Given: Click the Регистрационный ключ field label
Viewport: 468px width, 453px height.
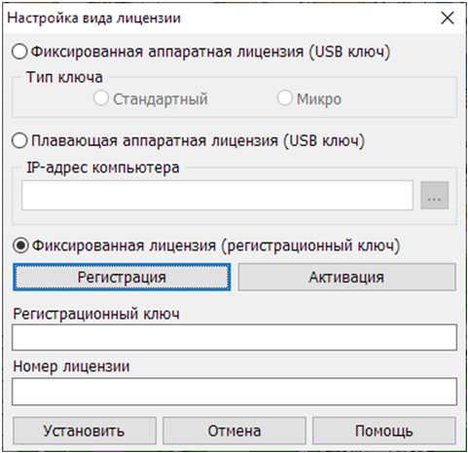Looking at the screenshot, I should [96, 314].
